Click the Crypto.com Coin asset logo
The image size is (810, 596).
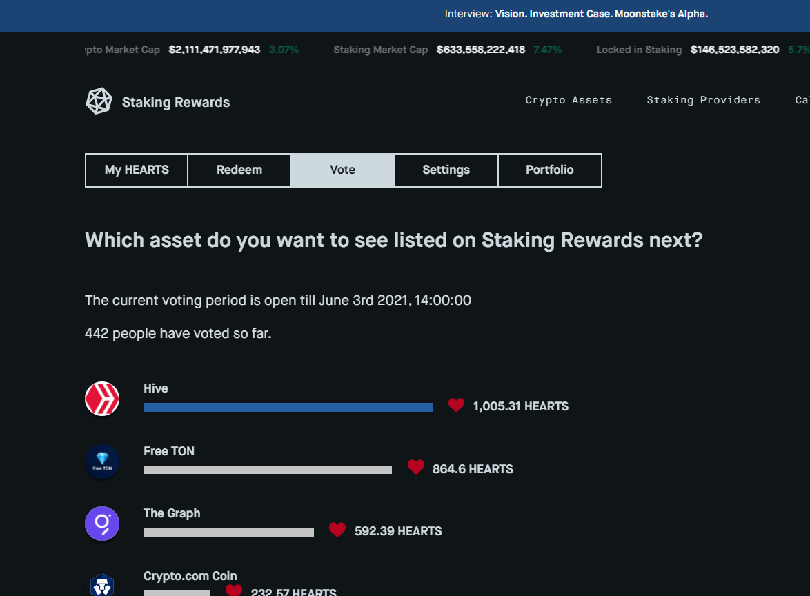102,585
